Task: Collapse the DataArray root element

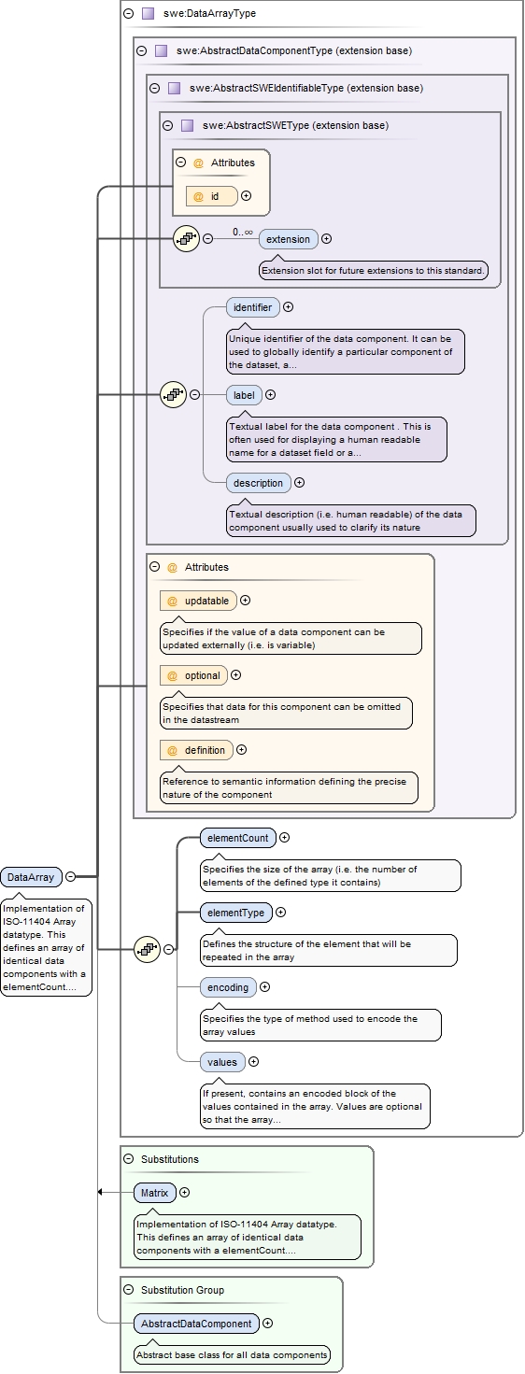Action: pyautogui.click(x=71, y=876)
